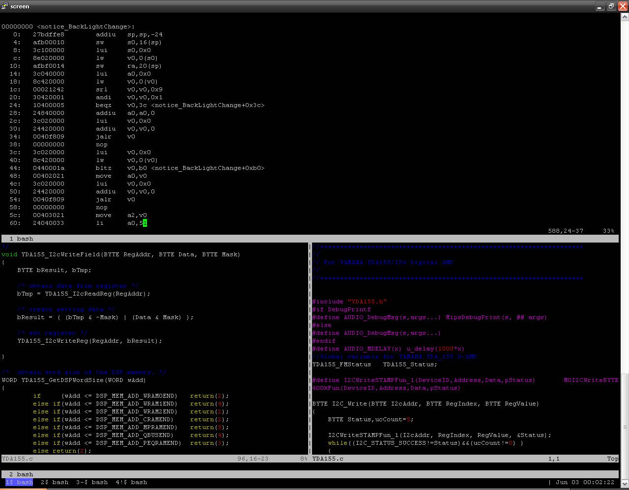Click the 'Top' scroll indicator on the right pane

[x=612, y=459]
